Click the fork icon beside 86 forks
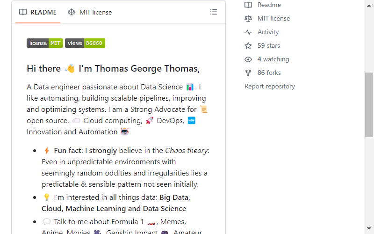374x234 pixels. pos(248,73)
